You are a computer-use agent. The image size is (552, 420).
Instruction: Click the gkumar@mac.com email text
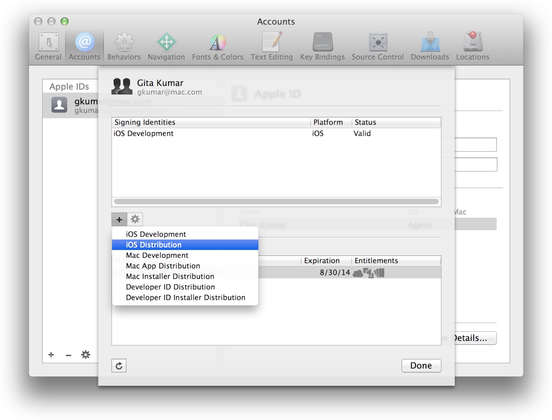[170, 92]
